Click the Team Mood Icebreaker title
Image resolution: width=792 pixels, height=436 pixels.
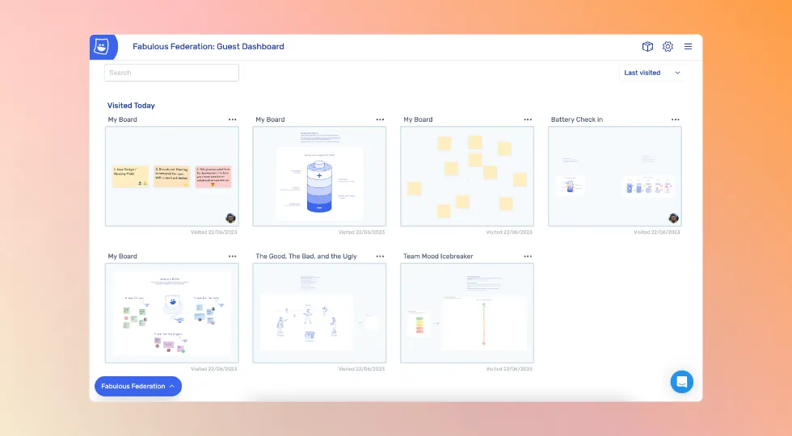438,257
